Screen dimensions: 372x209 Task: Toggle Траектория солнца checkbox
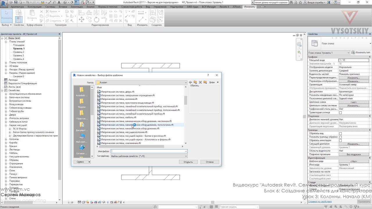click(x=340, y=113)
